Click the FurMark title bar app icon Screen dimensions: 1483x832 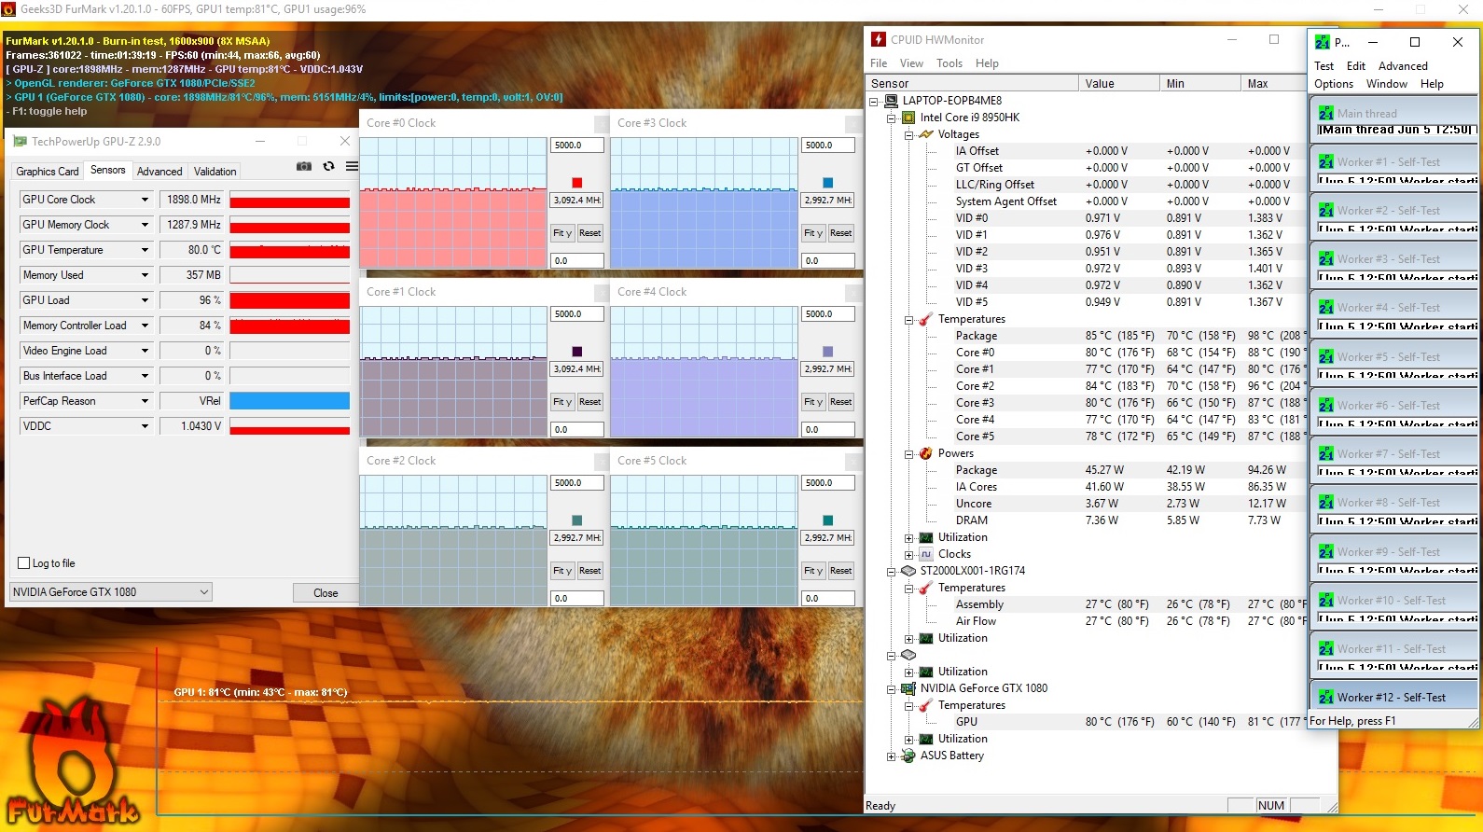click(9, 9)
